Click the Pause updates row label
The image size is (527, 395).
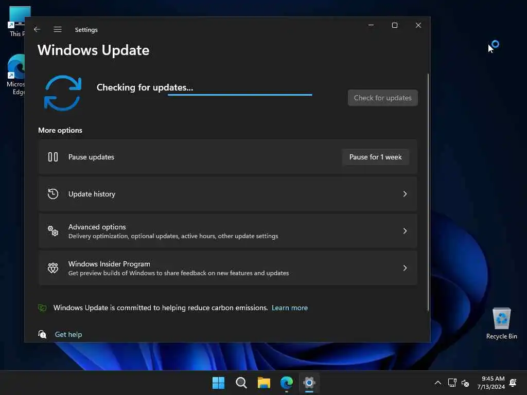[92, 157]
